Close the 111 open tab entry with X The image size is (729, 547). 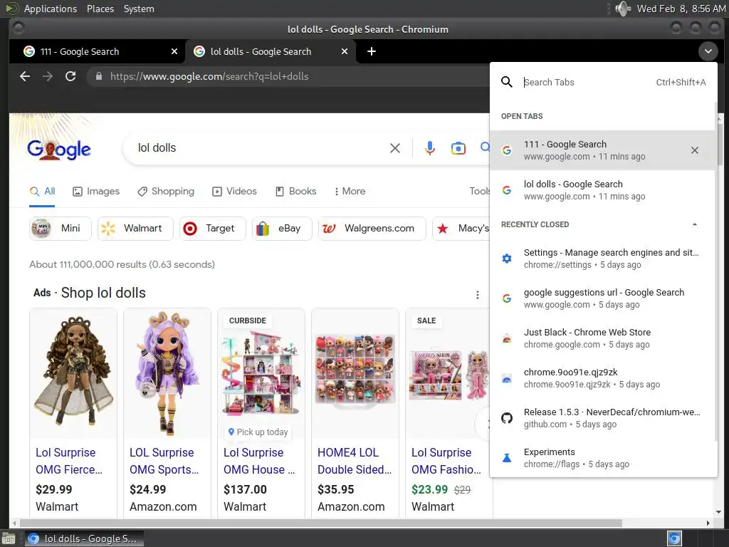(x=695, y=150)
